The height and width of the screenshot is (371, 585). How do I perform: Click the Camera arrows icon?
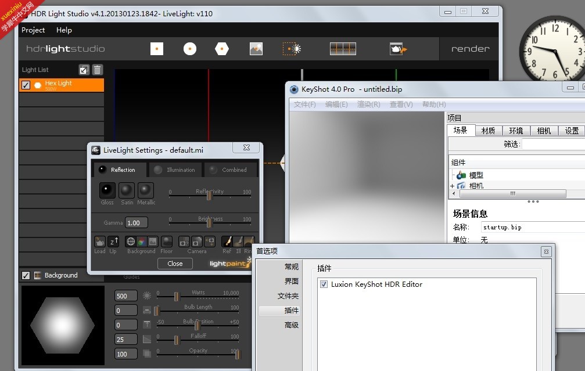click(x=210, y=242)
